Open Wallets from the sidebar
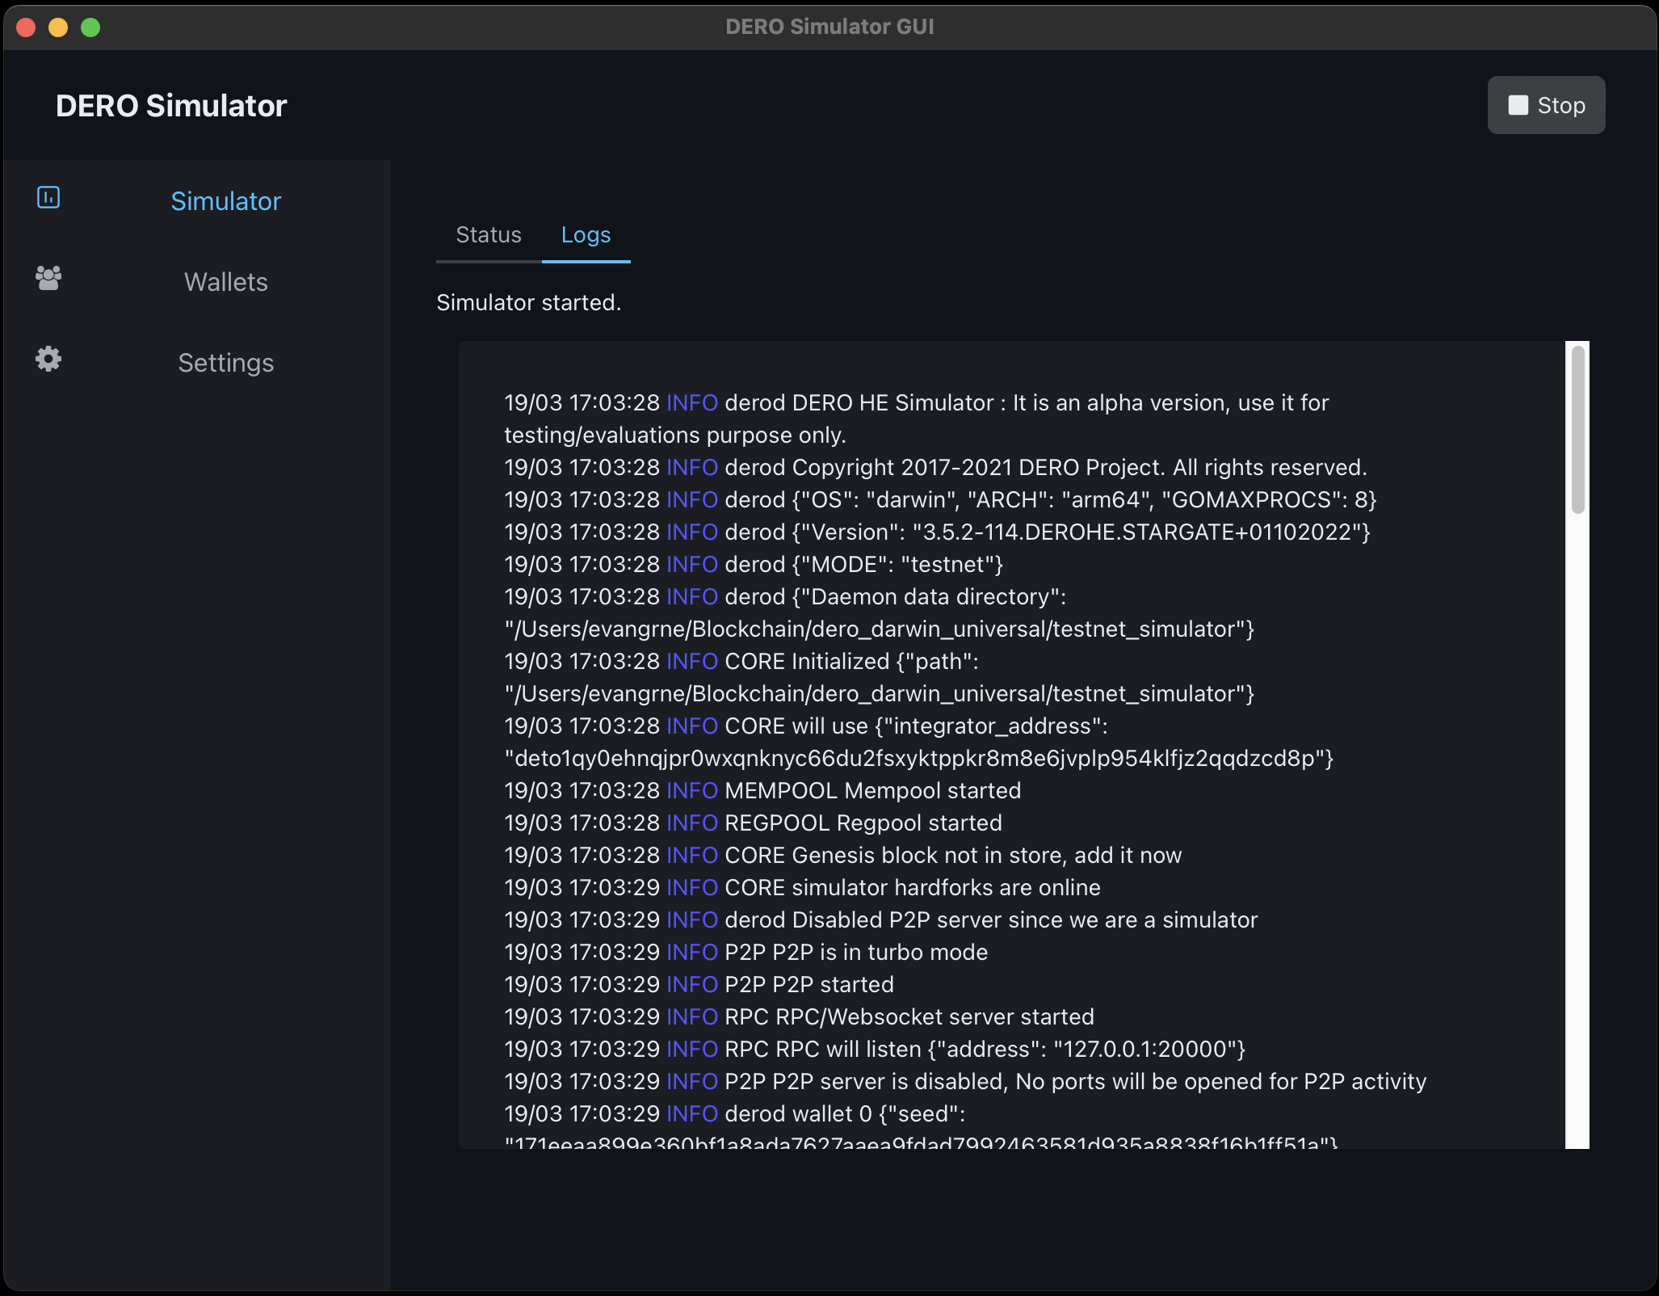This screenshot has height=1296, width=1659. coord(226,282)
